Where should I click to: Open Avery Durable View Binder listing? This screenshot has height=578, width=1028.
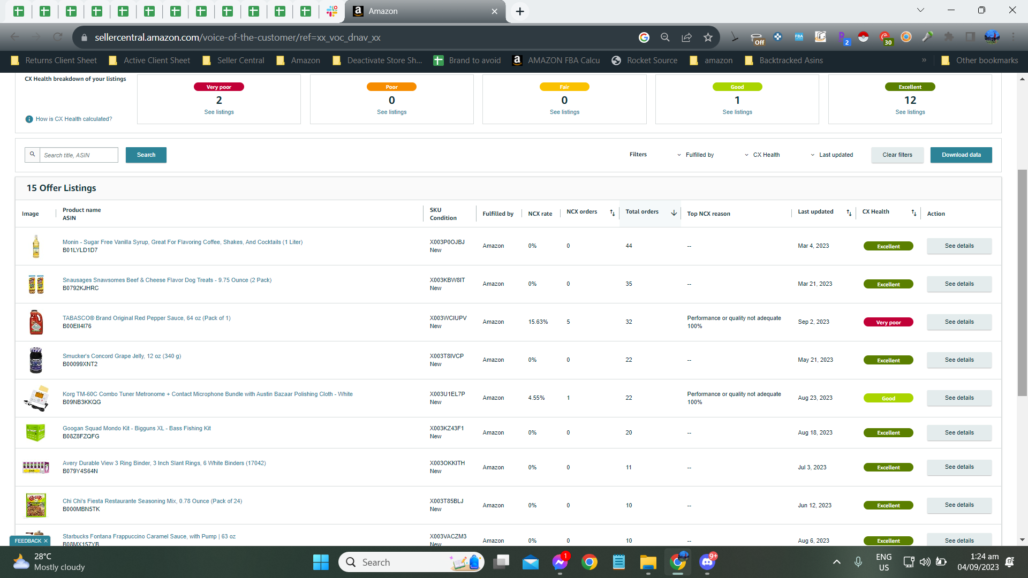point(164,463)
